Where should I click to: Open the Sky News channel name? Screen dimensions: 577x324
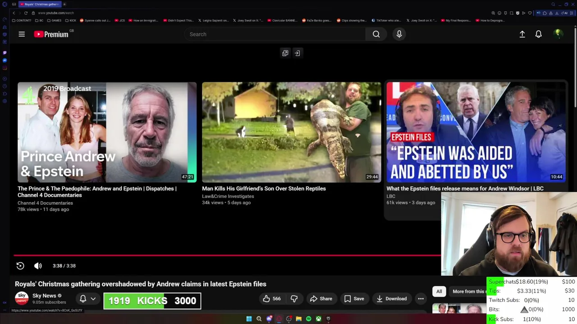pos(44,296)
